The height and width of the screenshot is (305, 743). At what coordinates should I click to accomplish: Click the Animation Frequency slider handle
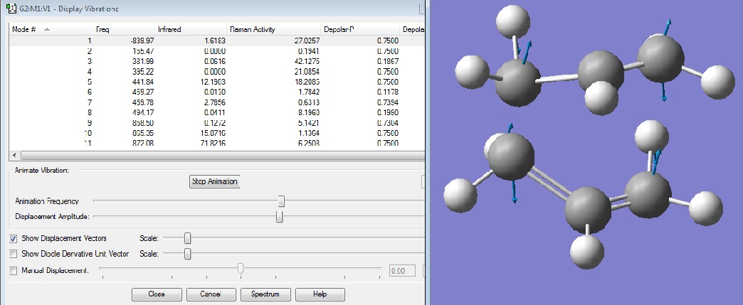coord(282,201)
